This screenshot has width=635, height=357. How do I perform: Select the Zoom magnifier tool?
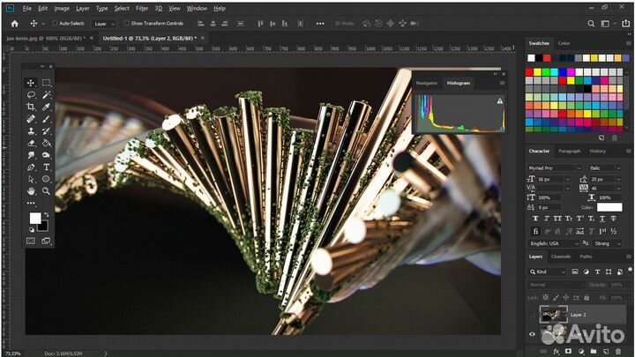tap(46, 190)
